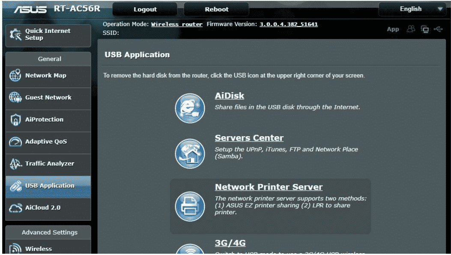Click the Quick Internet Setup wand icon

pos(15,35)
